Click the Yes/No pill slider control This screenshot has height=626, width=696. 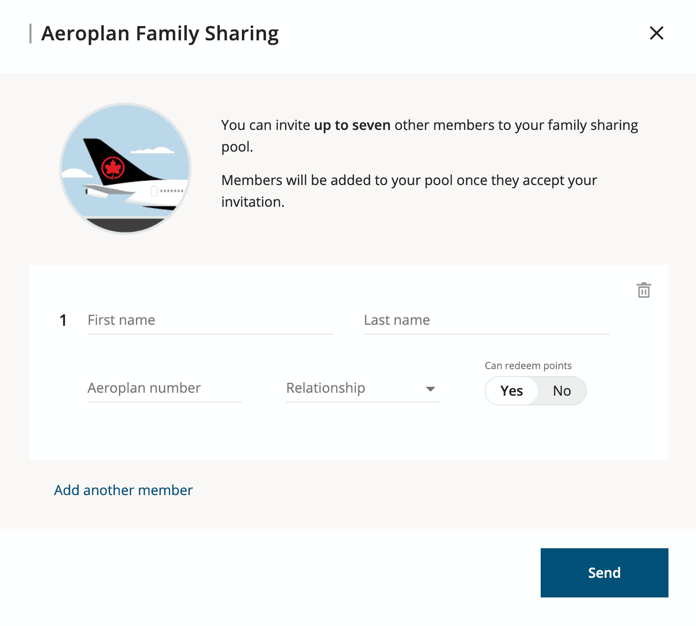point(535,390)
